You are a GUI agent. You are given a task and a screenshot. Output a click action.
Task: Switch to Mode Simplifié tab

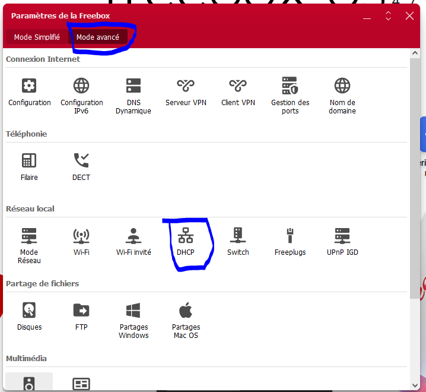tap(37, 37)
